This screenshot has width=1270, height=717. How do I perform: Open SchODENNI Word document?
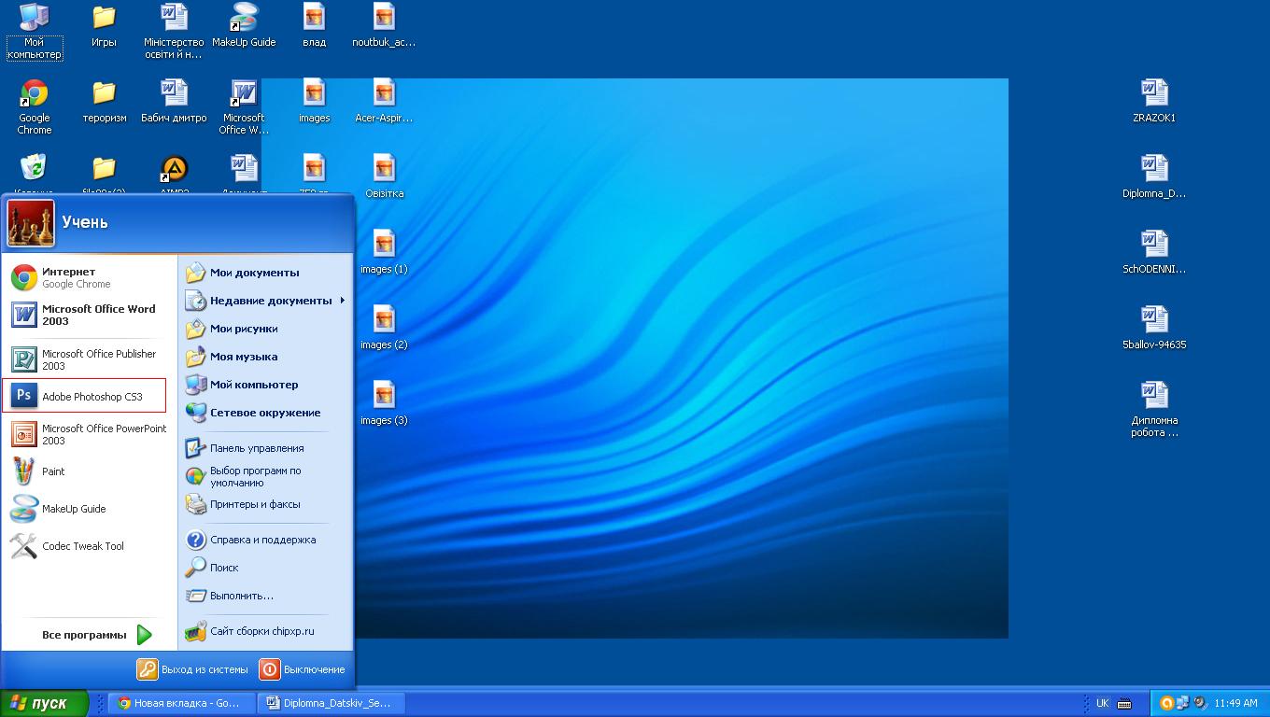point(1154,253)
